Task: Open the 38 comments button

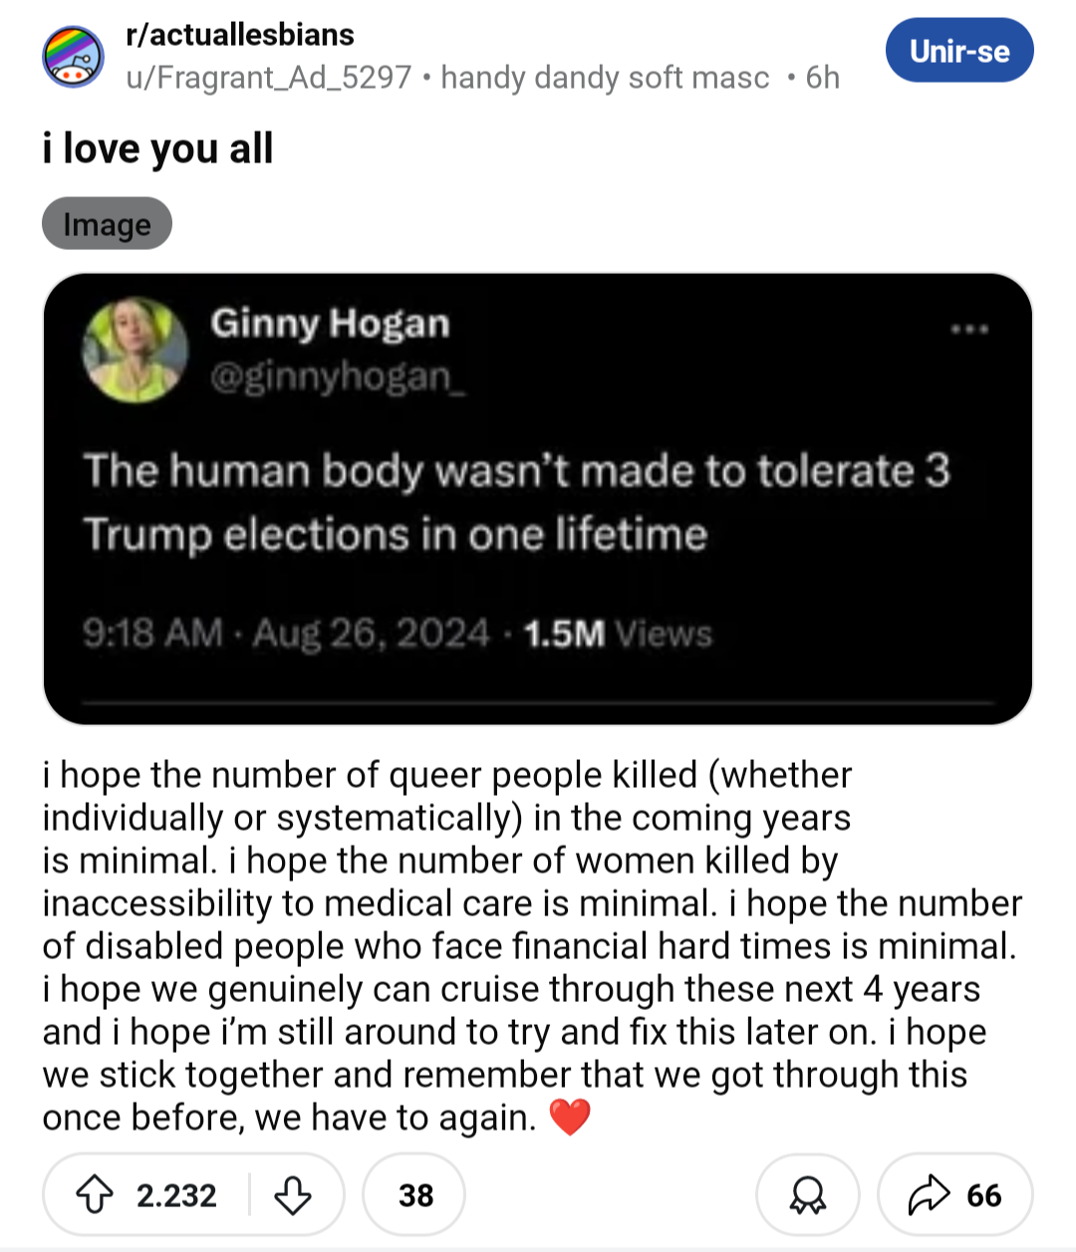Action: [x=414, y=1194]
